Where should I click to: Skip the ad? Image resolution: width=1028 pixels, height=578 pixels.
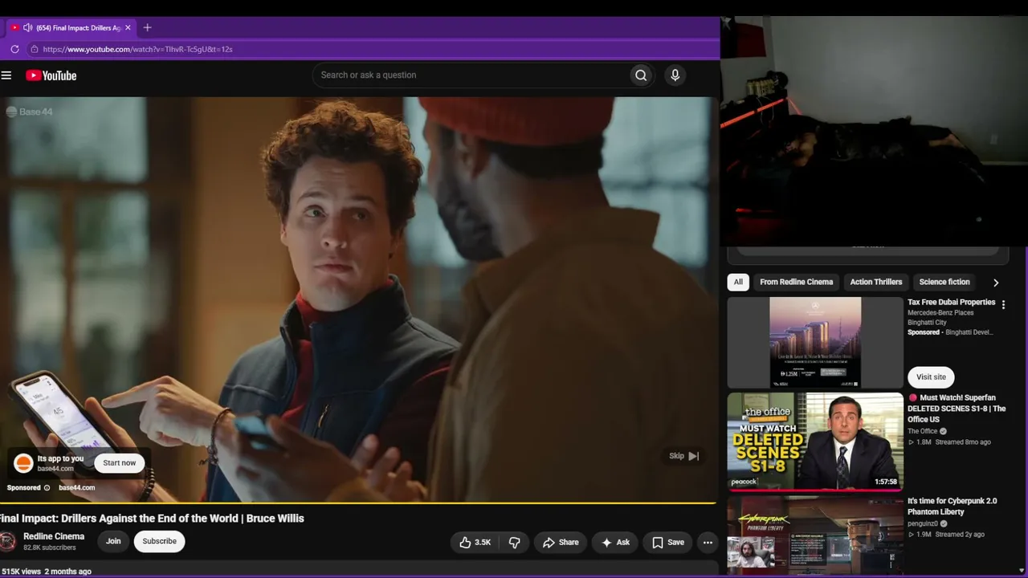pos(684,456)
